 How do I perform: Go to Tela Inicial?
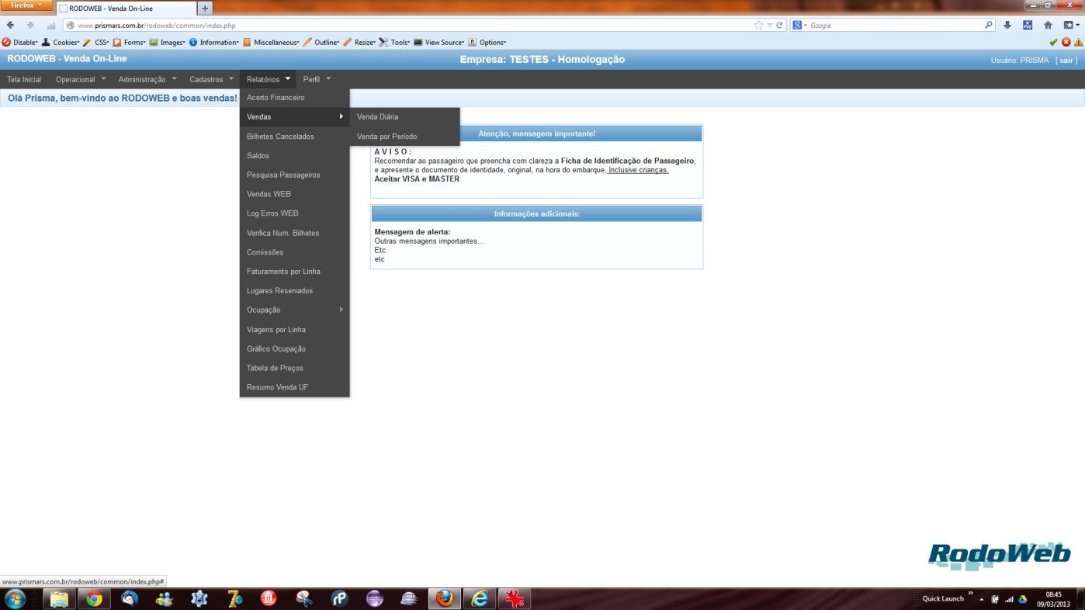(x=24, y=79)
